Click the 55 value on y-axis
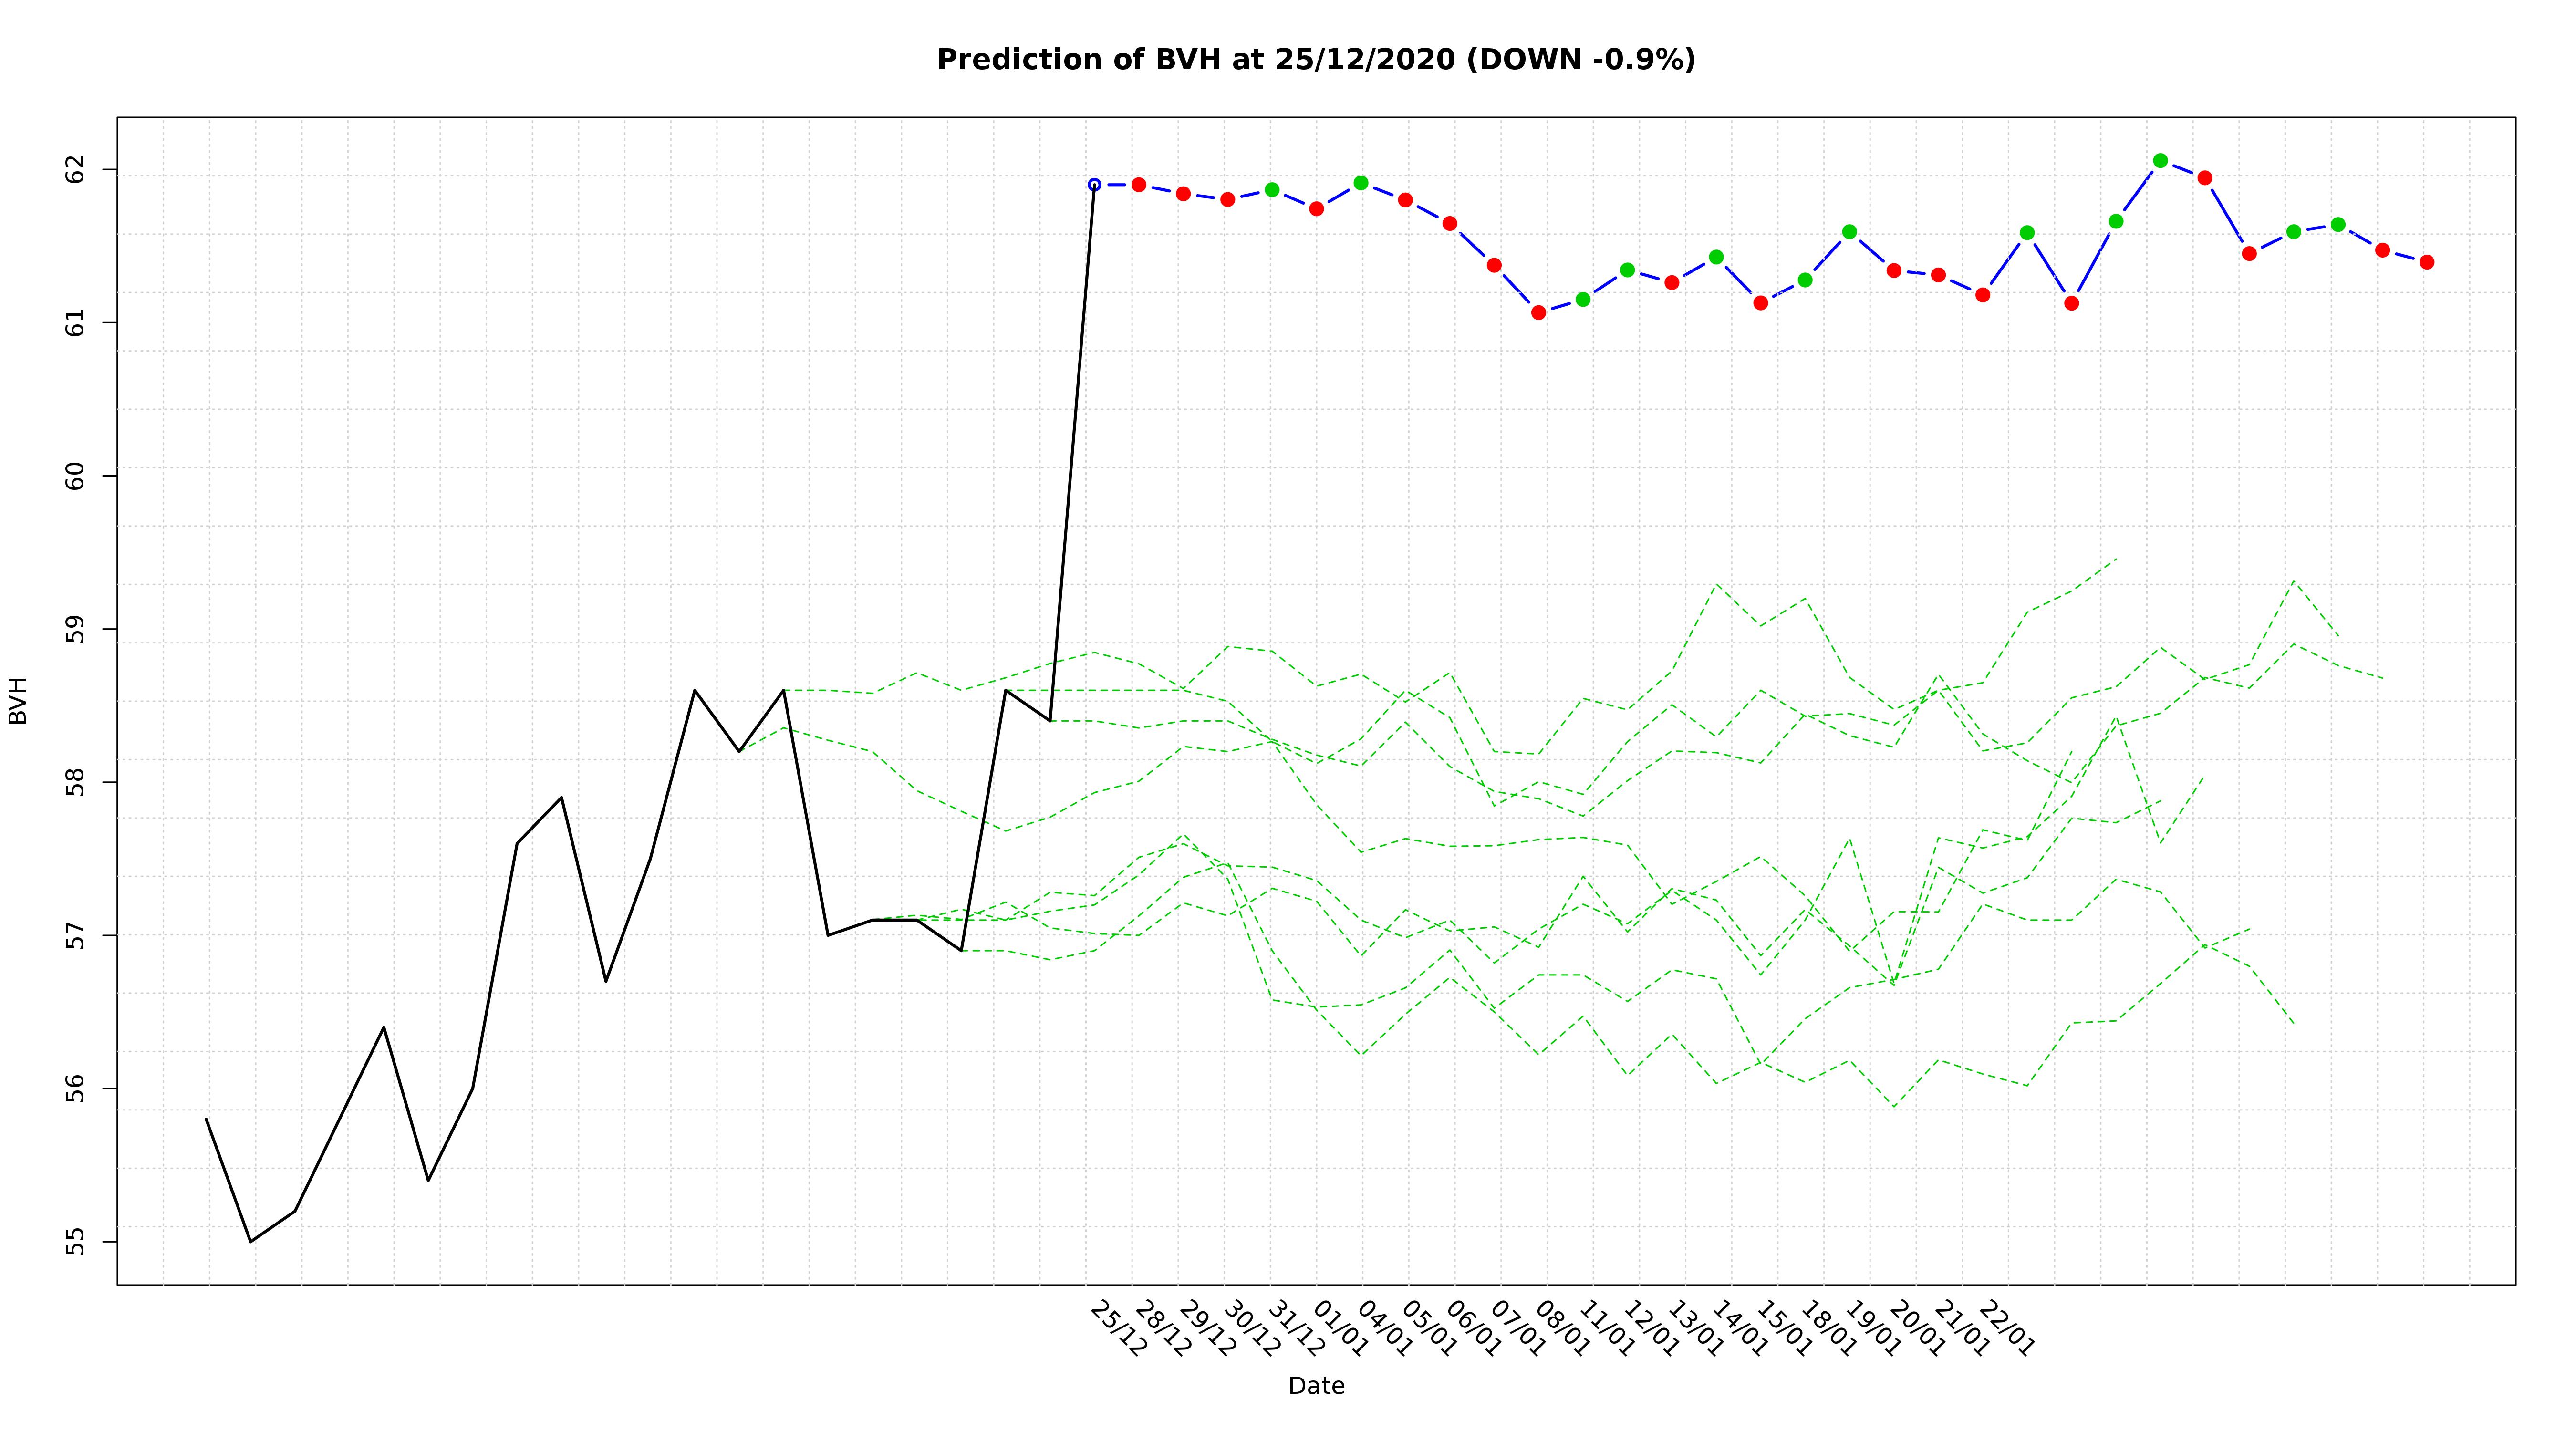Image resolution: width=2576 pixels, height=1431 pixels. [x=76, y=1242]
